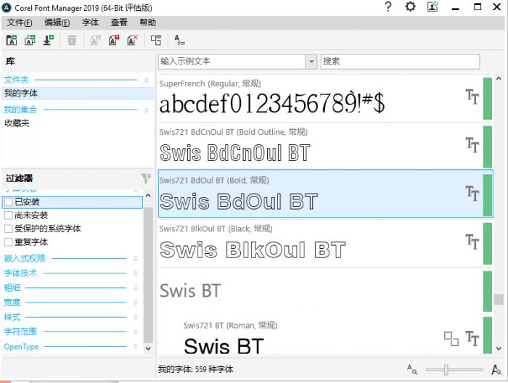Viewport: 508px width, 383px height.
Task: Open the 编辑(E) menu
Action: tap(57, 22)
